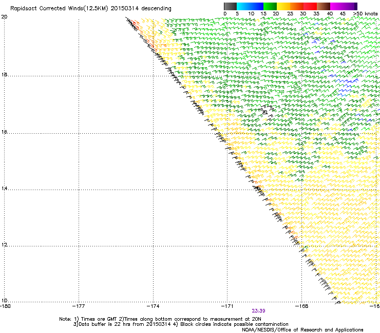The width and height of the screenshot is (380, 333).
Task: Click the longitude label -177
Action: pos(79,306)
